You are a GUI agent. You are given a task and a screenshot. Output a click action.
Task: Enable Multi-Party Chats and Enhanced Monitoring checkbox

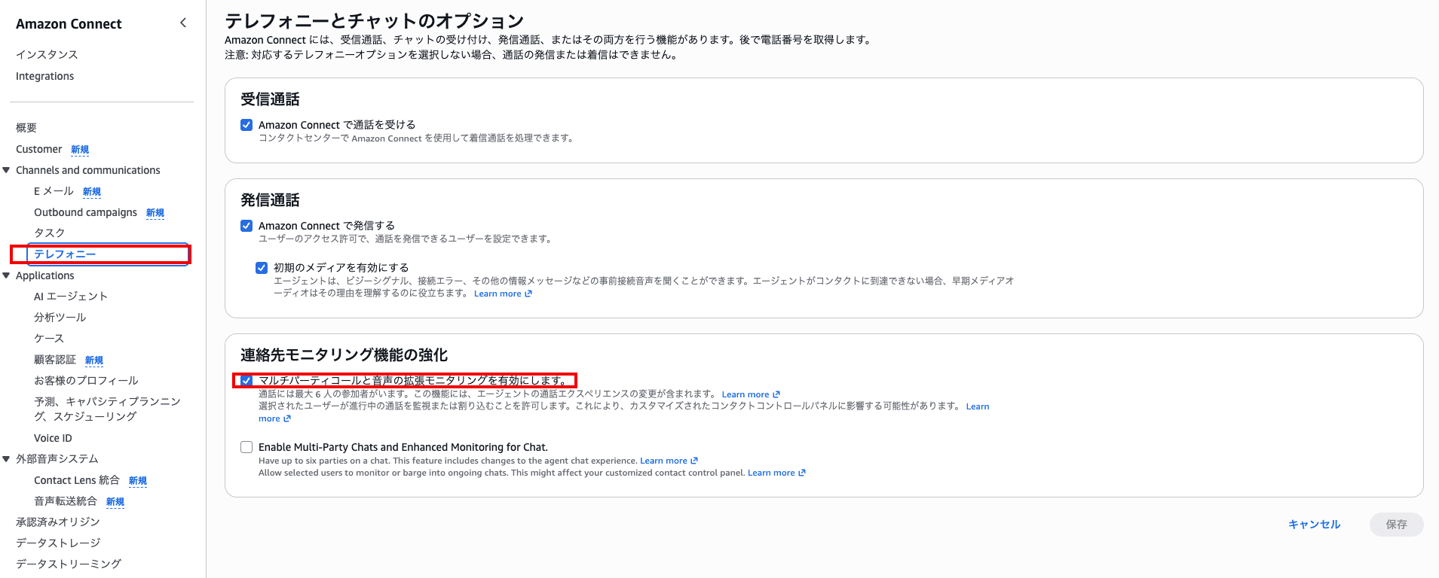pos(246,447)
